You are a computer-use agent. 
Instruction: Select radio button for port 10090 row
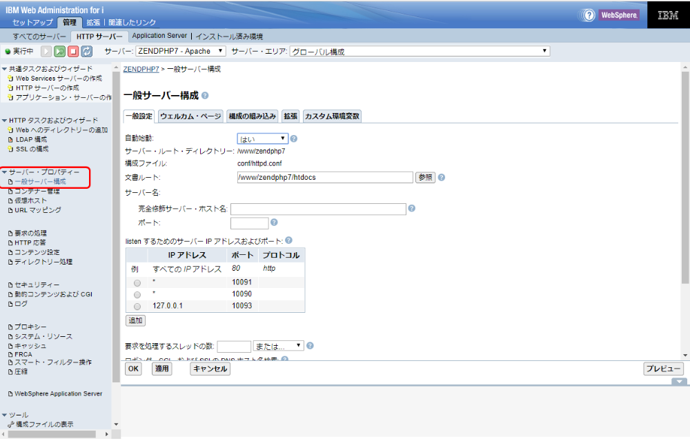[x=137, y=294]
